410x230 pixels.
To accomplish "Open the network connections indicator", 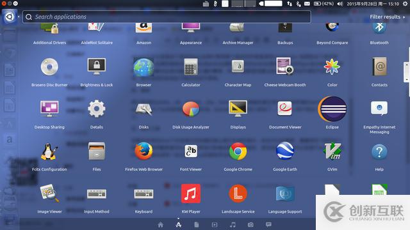I will (290, 4).
